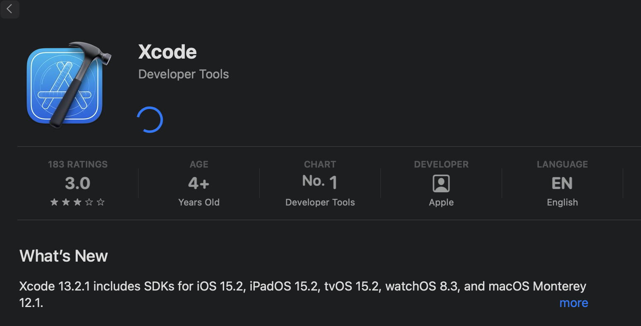The height and width of the screenshot is (326, 641).
Task: Go back using the chevron button
Action: [x=10, y=9]
